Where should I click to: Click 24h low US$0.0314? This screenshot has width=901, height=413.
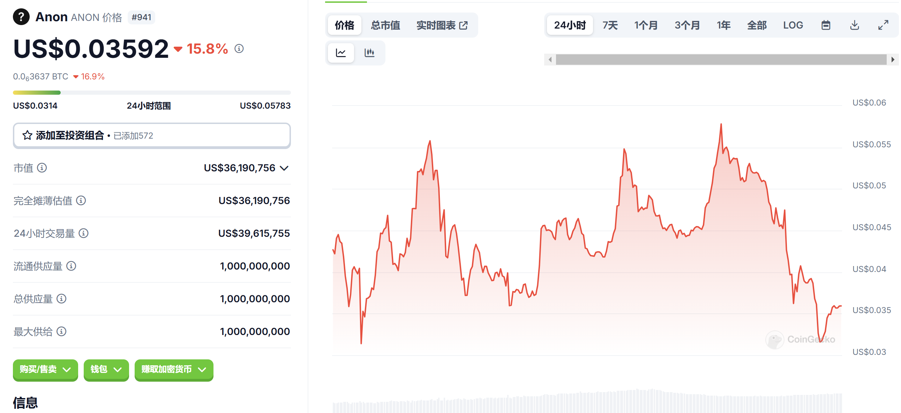[x=35, y=106]
